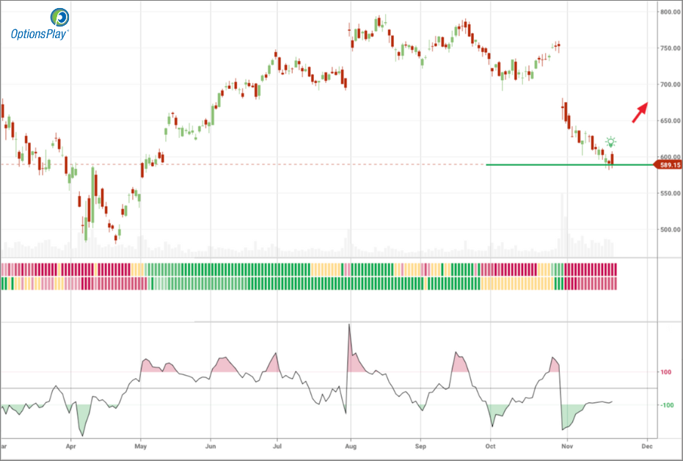Click the 650.00 price axis label
This screenshot has height=461, width=683.
tap(670, 121)
